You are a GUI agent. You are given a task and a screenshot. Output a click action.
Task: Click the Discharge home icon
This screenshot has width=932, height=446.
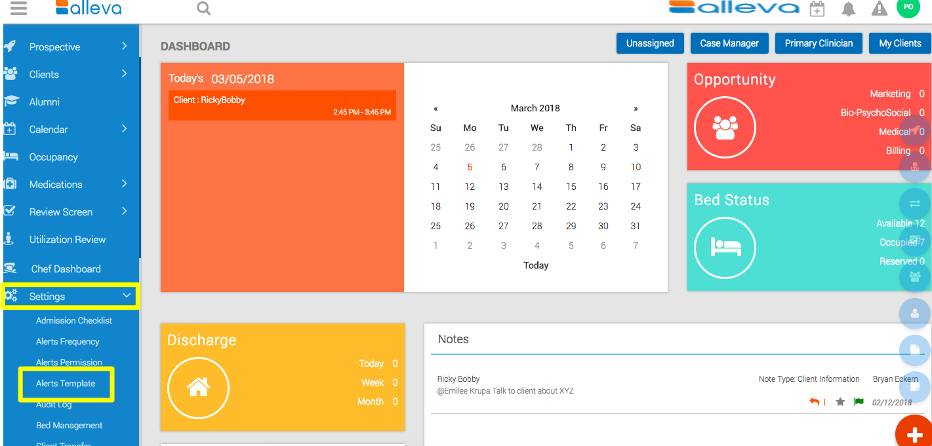click(x=198, y=388)
